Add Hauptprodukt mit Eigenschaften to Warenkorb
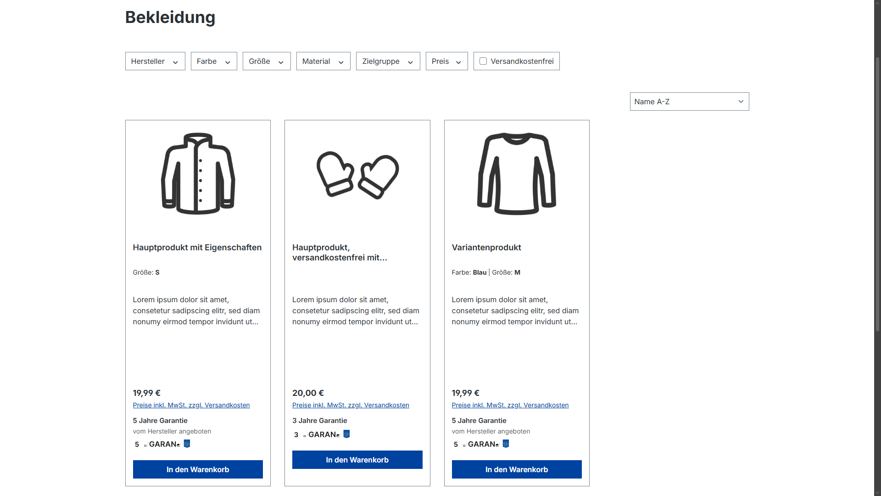 [x=198, y=469]
